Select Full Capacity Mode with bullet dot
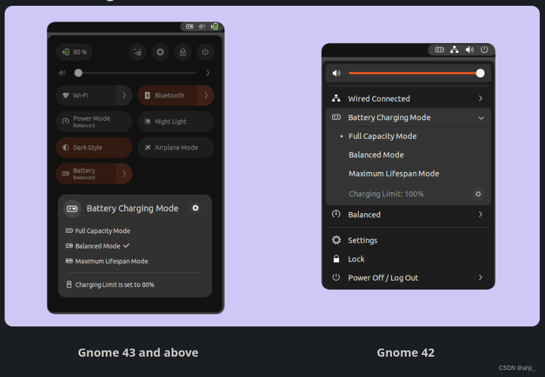 (x=408, y=136)
